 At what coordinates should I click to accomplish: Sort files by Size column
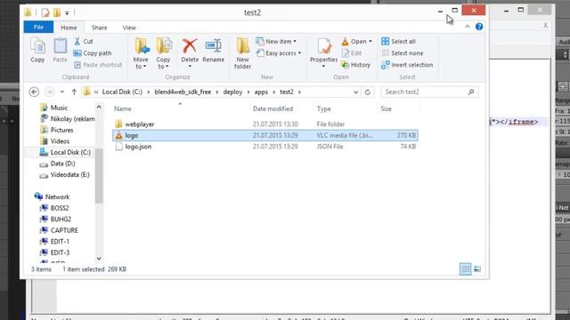point(386,108)
